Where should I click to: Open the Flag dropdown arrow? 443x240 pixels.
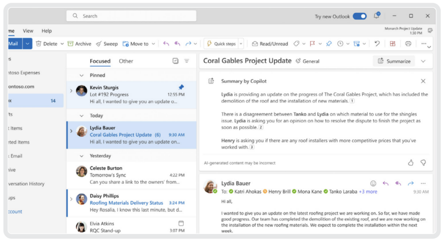point(320,44)
